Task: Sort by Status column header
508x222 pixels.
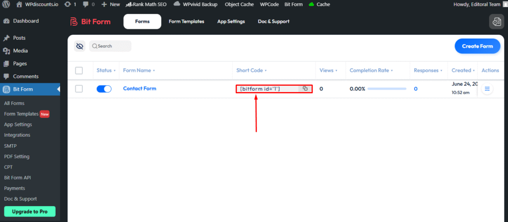Action: (106, 70)
